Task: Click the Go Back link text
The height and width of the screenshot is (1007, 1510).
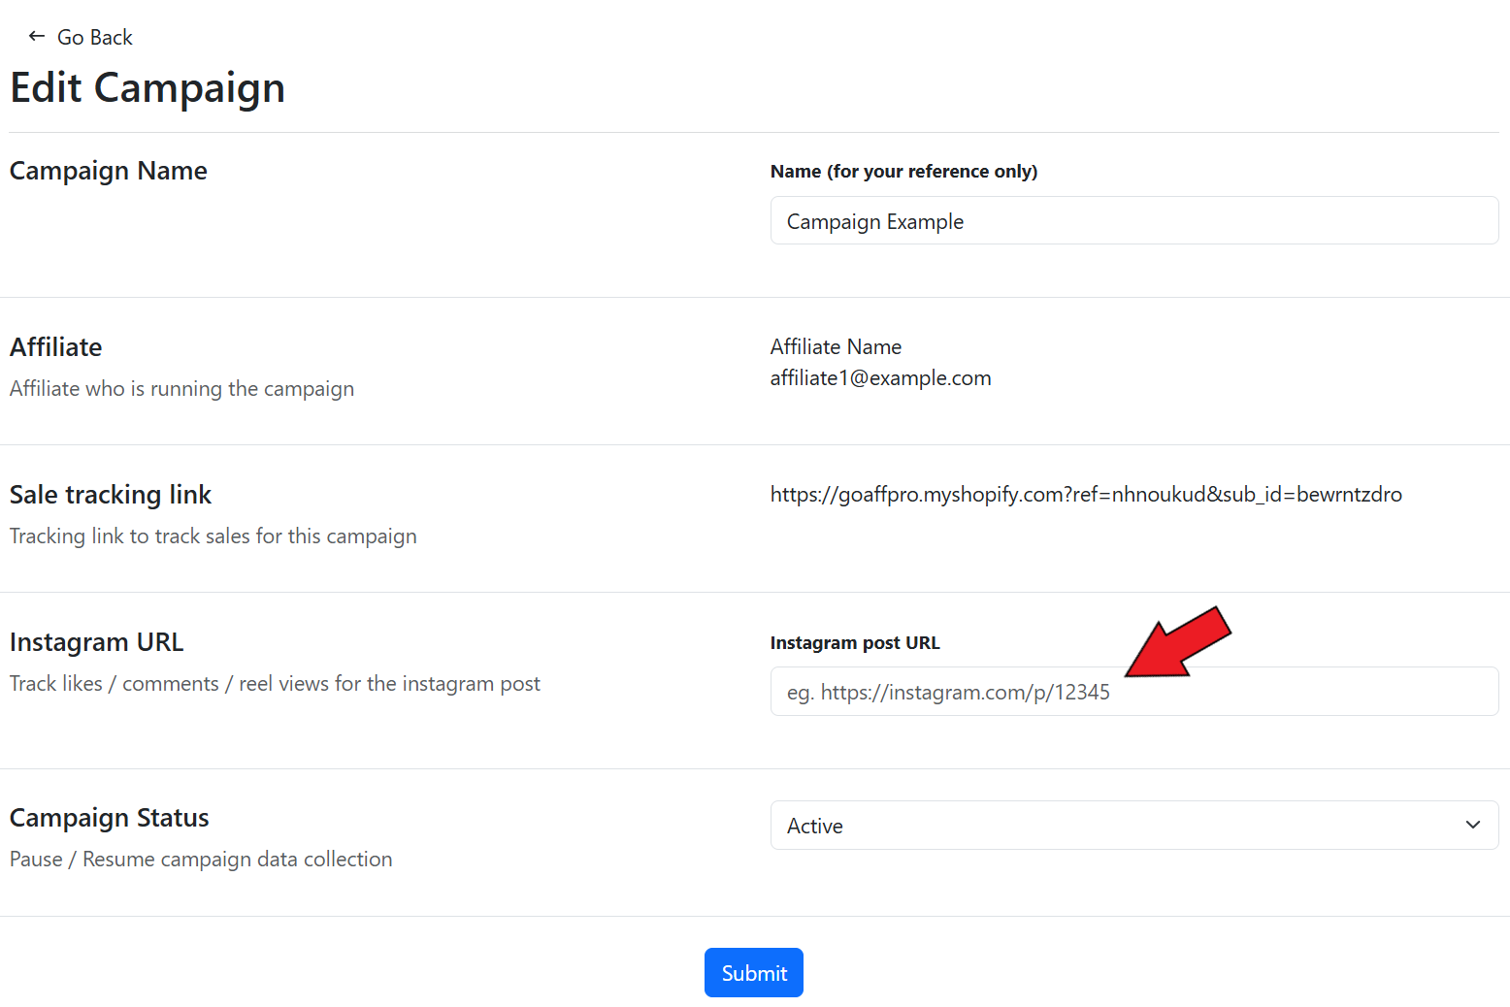Action: click(94, 38)
